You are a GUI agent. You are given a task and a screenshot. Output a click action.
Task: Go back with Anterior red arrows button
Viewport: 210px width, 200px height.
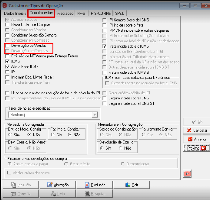pyautogui.click(x=196, y=139)
